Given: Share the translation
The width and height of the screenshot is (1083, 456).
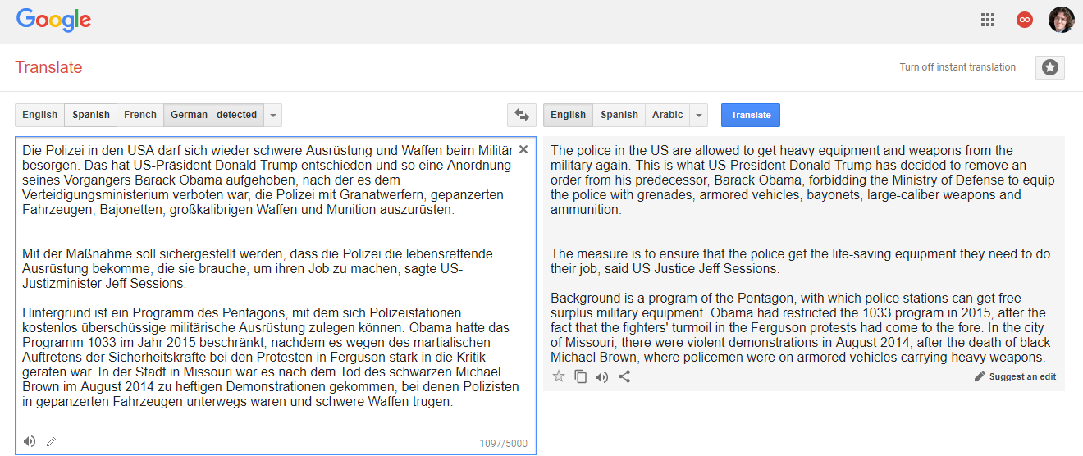Looking at the screenshot, I should pyautogui.click(x=624, y=376).
